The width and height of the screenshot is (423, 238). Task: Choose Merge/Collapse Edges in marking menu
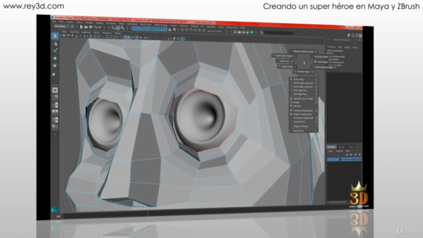click(303, 52)
